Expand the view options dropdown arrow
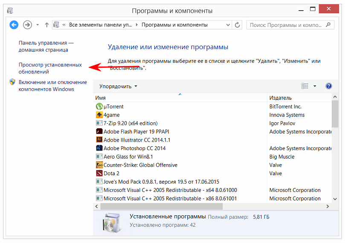The height and width of the screenshot is (243, 345). point(315,86)
